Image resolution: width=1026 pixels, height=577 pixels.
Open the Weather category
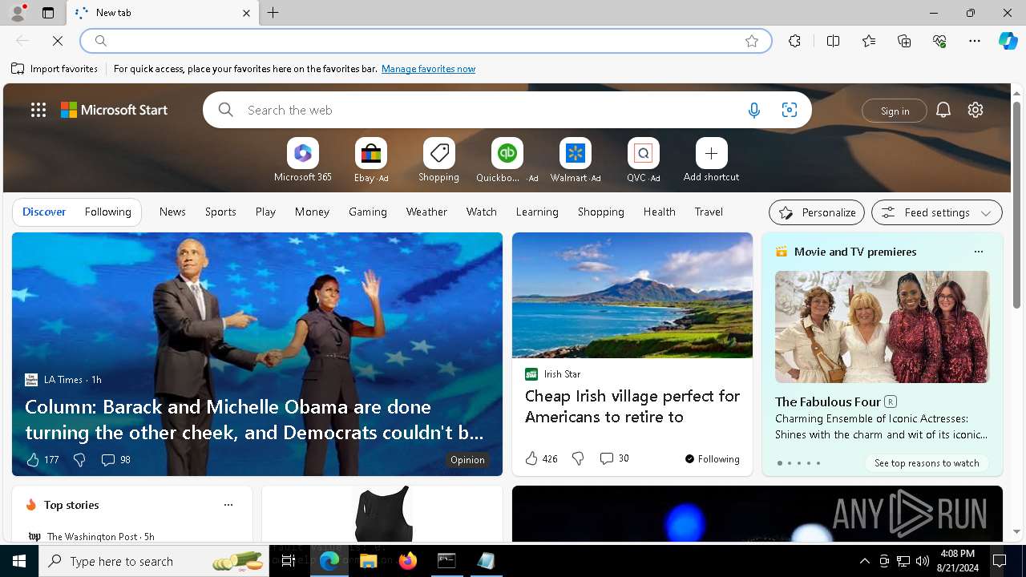tap(426, 212)
